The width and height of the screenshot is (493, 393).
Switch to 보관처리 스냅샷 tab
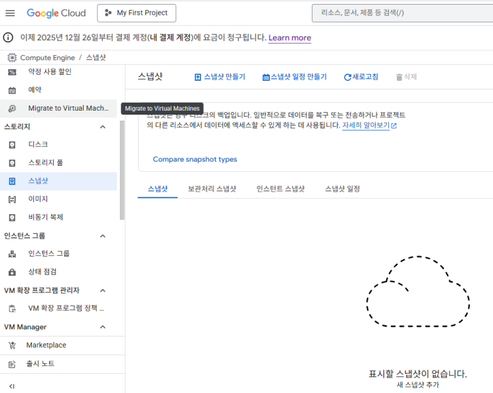[x=212, y=189]
